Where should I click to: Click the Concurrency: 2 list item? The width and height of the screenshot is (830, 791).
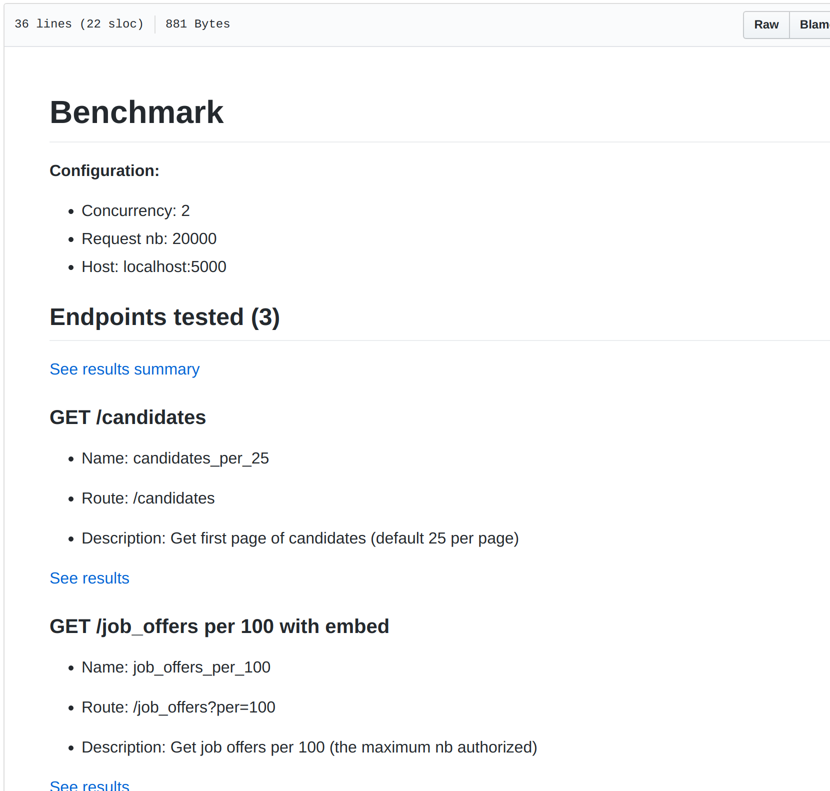(135, 211)
